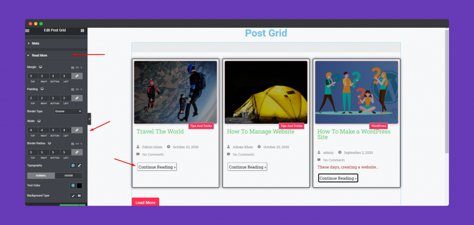Select EM unit for Border Radius

[77, 144]
